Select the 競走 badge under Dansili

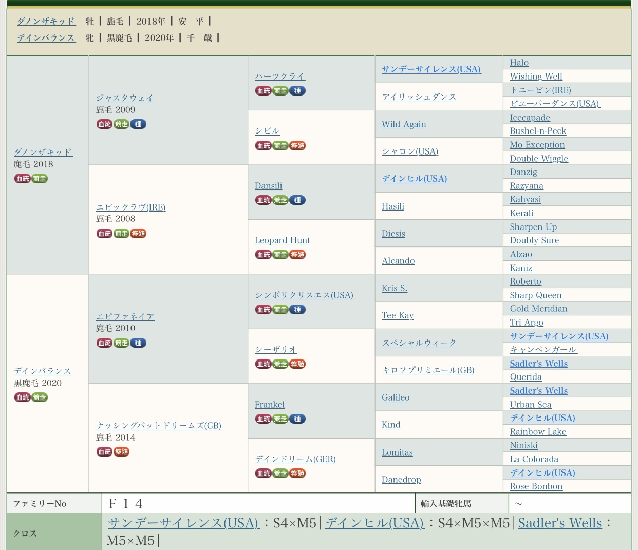pos(280,200)
